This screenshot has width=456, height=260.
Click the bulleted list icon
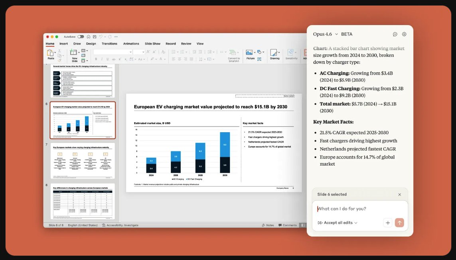[173, 52]
